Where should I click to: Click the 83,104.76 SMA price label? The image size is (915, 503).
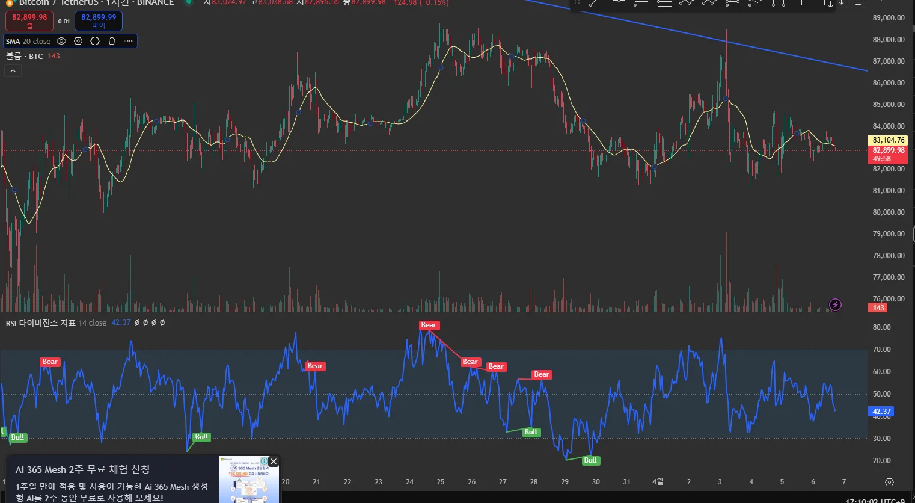click(x=888, y=140)
